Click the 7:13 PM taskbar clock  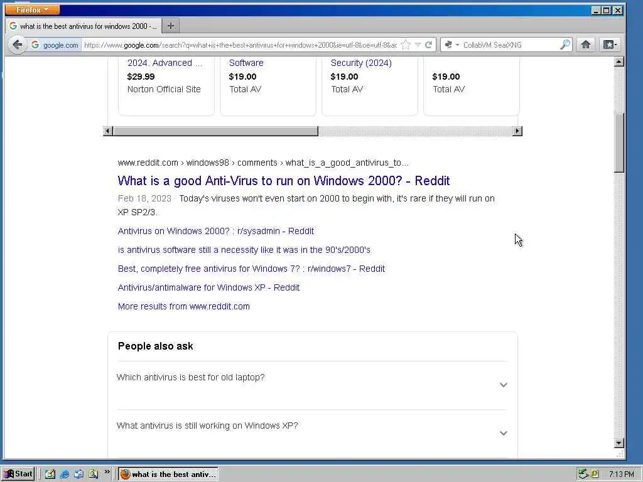click(621, 474)
